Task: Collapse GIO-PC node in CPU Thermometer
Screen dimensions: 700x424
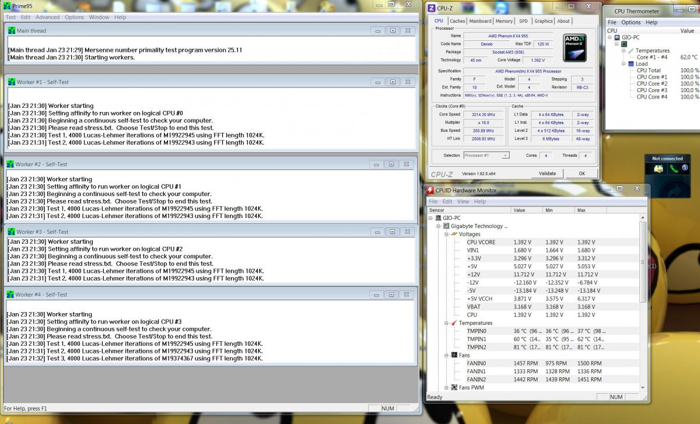Action: point(610,37)
